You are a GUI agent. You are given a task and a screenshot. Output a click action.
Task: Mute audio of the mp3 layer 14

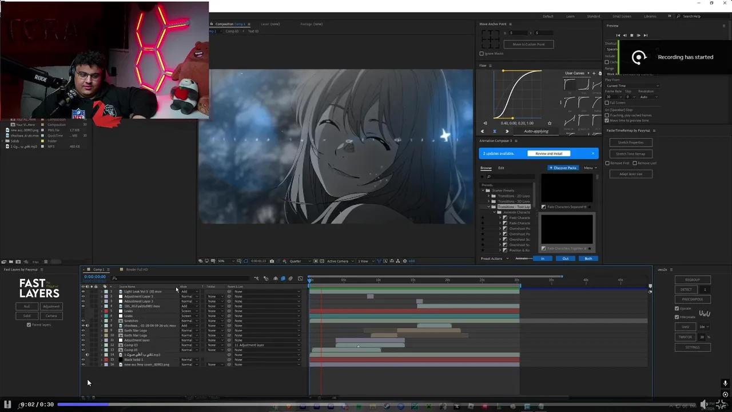pos(87,355)
